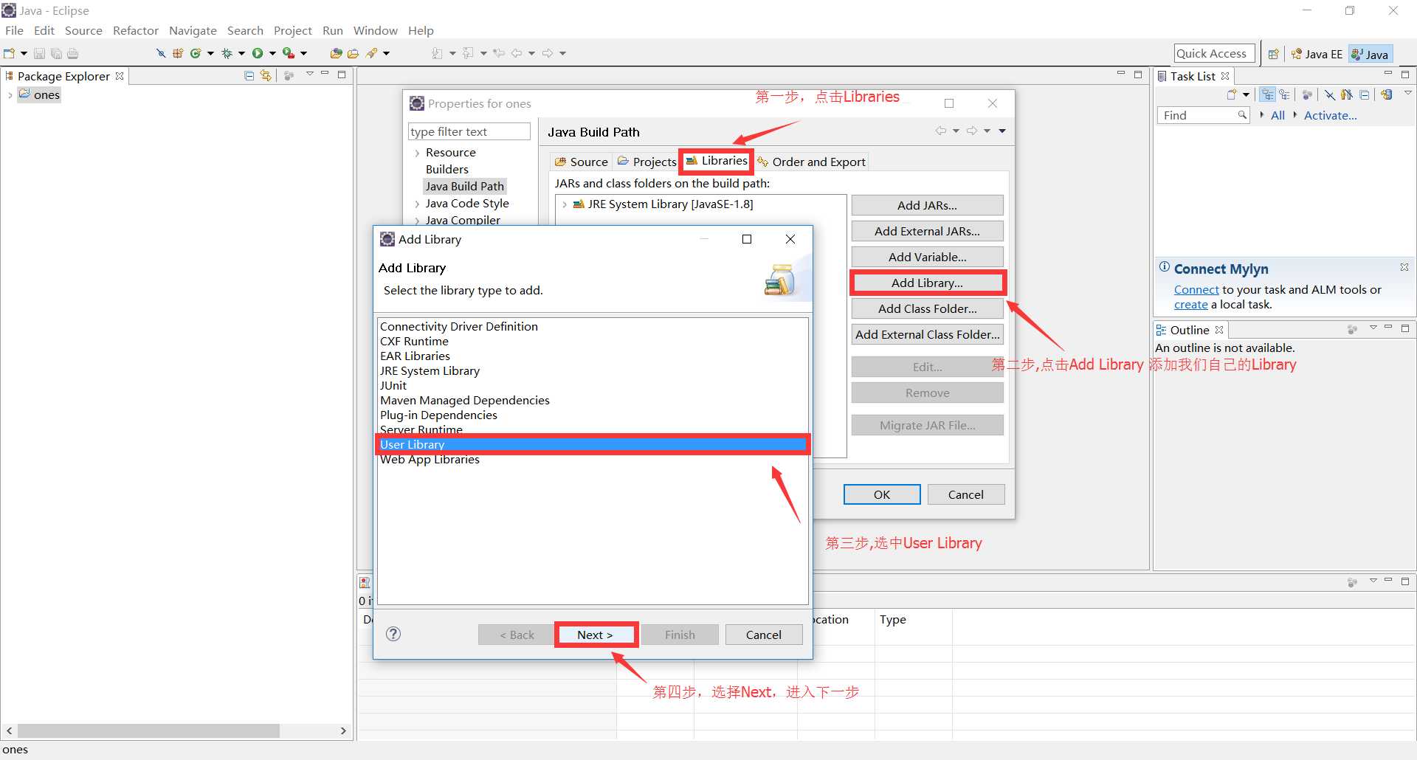The image size is (1417, 760).
Task: Click the Connect link in Mylyn notice
Action: (1196, 289)
